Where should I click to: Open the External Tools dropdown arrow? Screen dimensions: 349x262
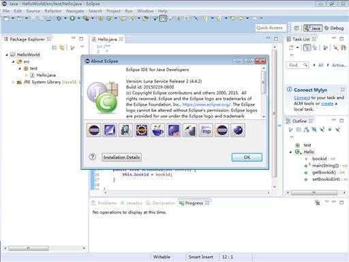pyautogui.click(x=93, y=18)
